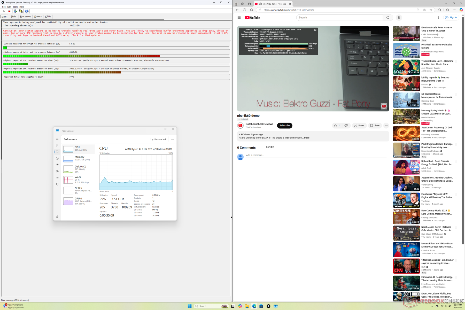This screenshot has height=310, width=465.
Task: Open the NotebookcheckReviews channel avatar
Action: 241,126
